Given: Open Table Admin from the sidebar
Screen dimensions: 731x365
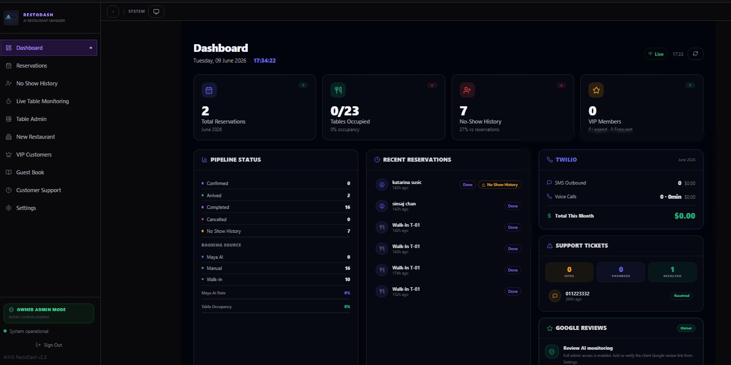Looking at the screenshot, I should click(x=49, y=119).
